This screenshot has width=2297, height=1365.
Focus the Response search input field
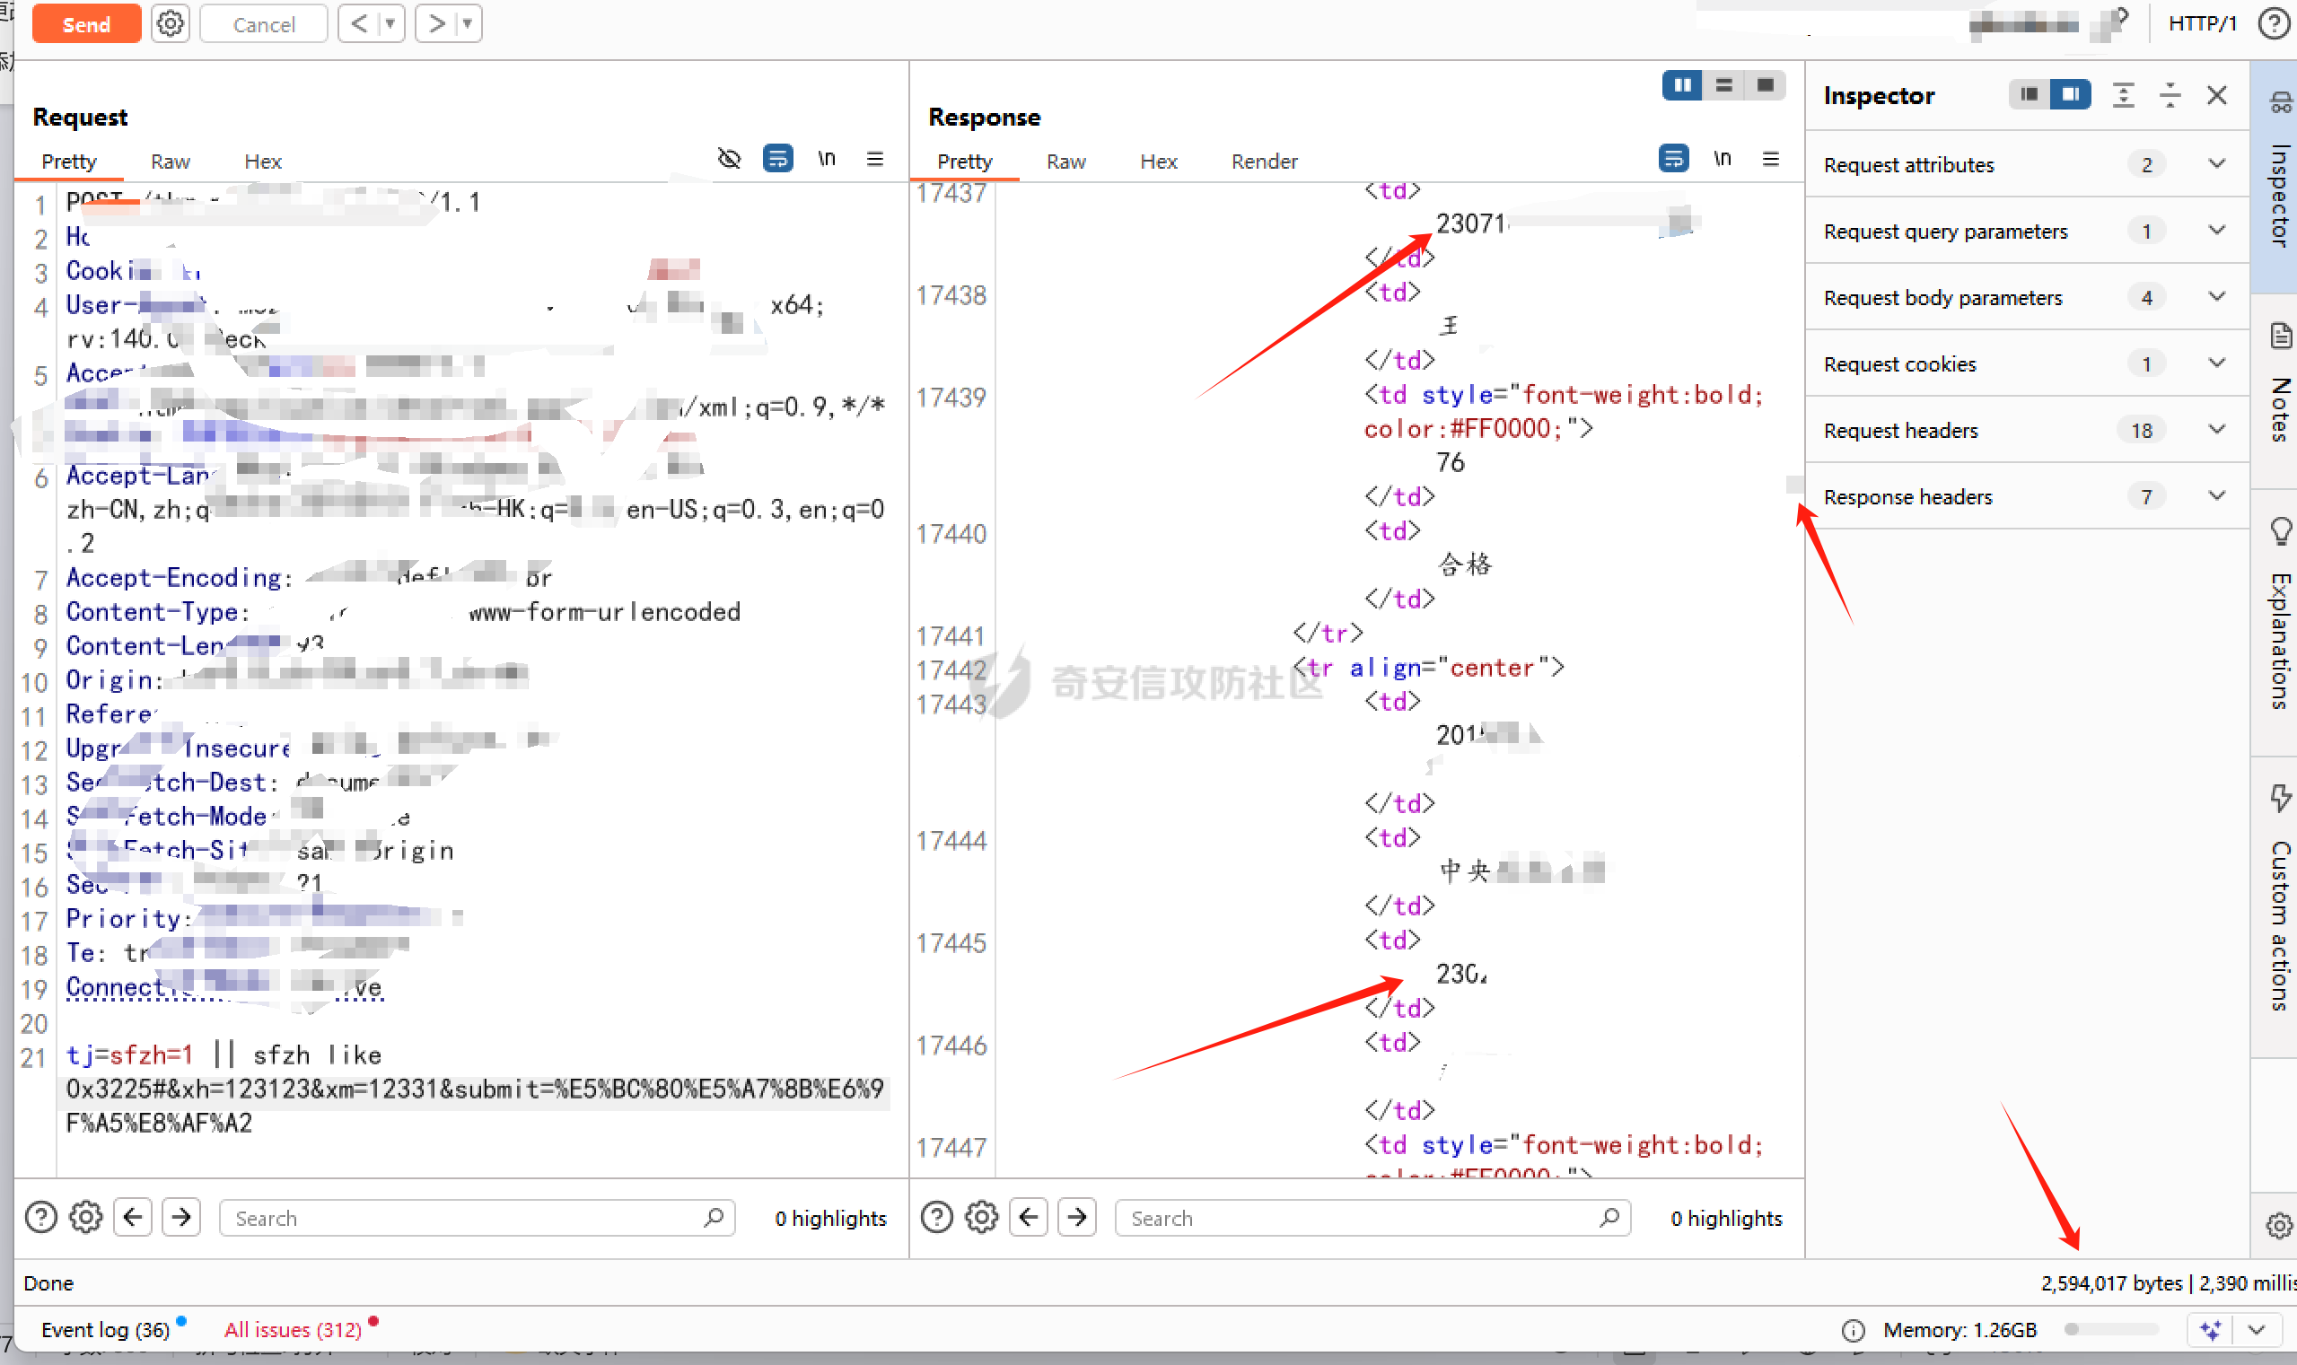coord(1372,1218)
